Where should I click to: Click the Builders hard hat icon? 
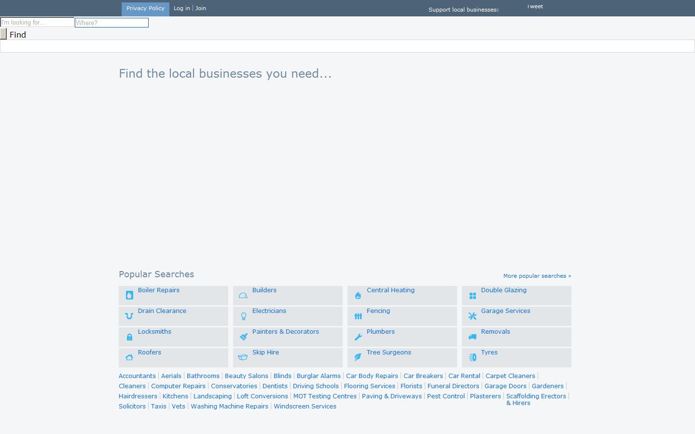243,295
